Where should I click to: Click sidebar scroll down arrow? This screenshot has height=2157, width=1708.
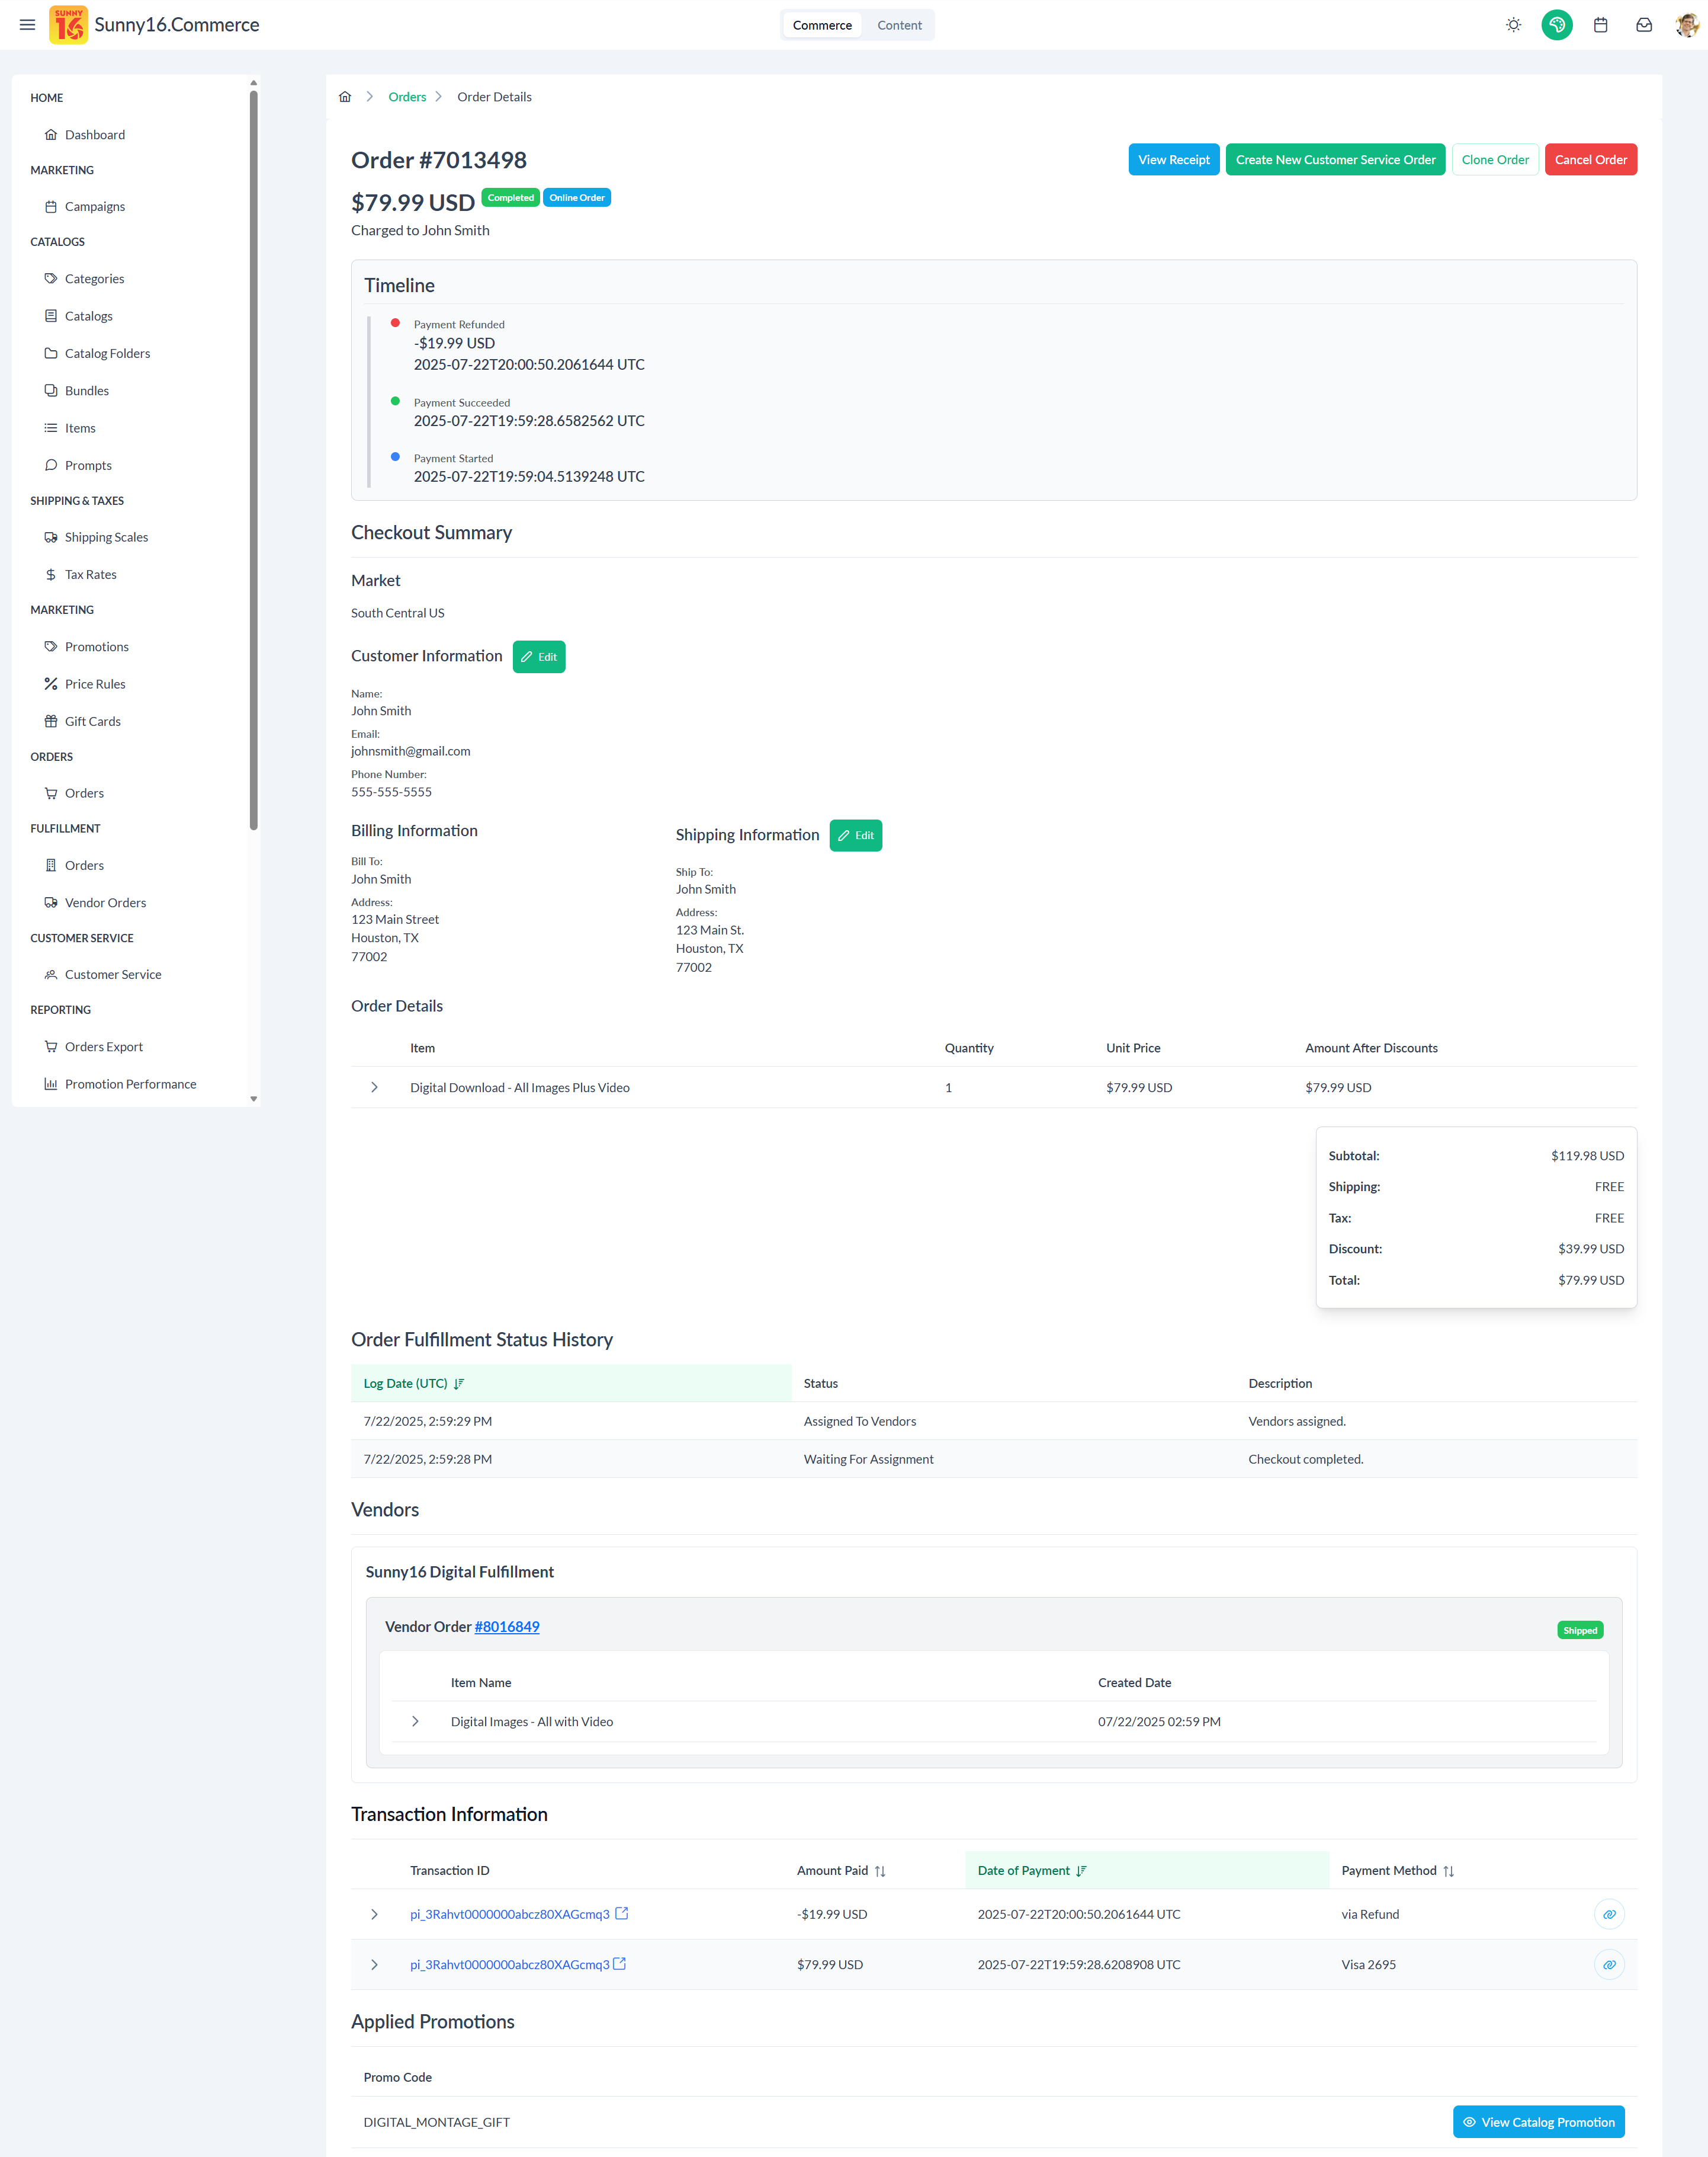click(254, 1099)
